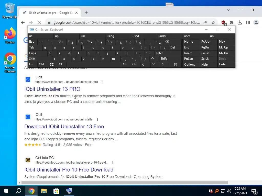Toggle the Chrome side panel icon
262x196 pixels.
coord(248,22)
